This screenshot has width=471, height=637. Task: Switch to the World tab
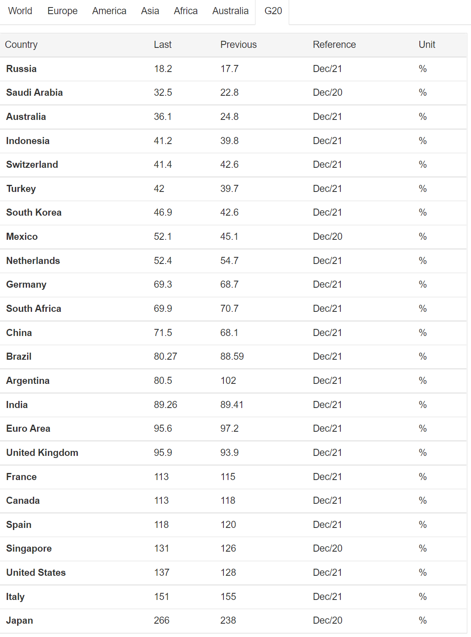pos(20,11)
